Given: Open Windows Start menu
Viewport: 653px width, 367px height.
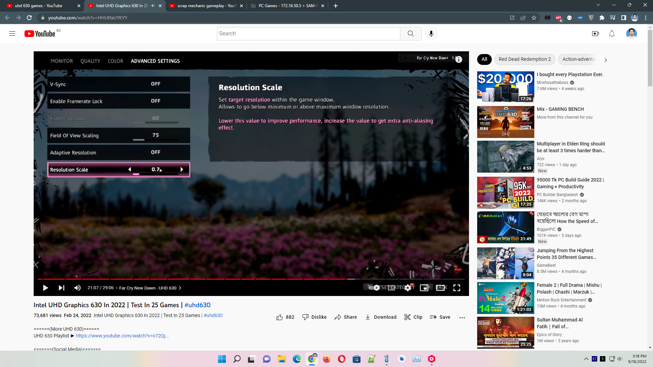Looking at the screenshot, I should click(222, 359).
